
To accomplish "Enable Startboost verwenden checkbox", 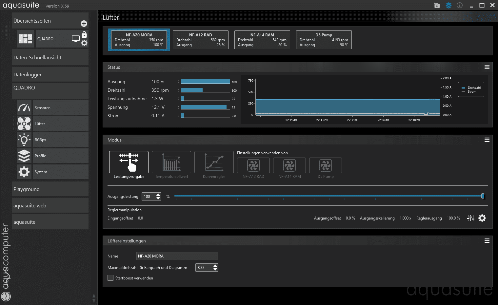I will tap(110, 278).
